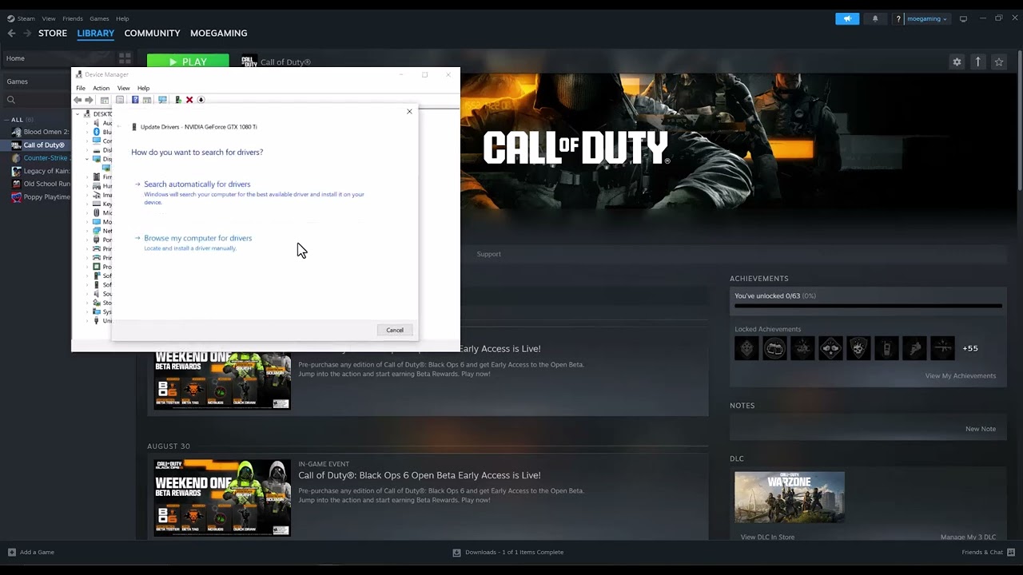
Task: Open View DLC In Store link
Action: [767, 537]
